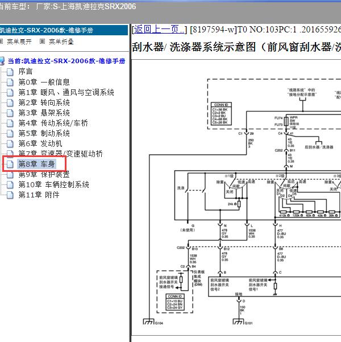
Task: Click the page icon beside 序言
Action: coord(10,72)
